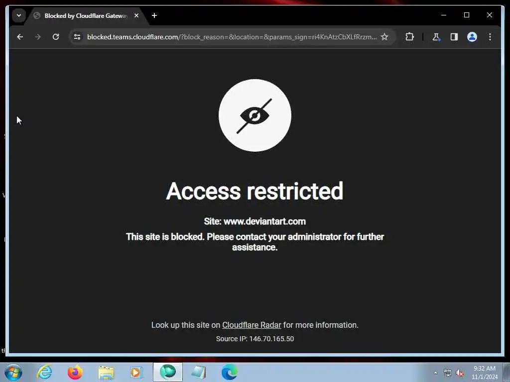Open the Windows Start menu
Image resolution: width=510 pixels, height=382 pixels.
coord(13,372)
